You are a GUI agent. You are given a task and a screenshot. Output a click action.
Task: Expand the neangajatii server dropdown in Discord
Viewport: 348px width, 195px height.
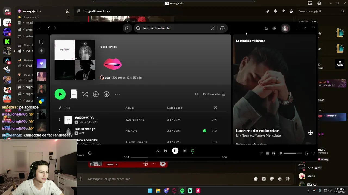(32, 11)
